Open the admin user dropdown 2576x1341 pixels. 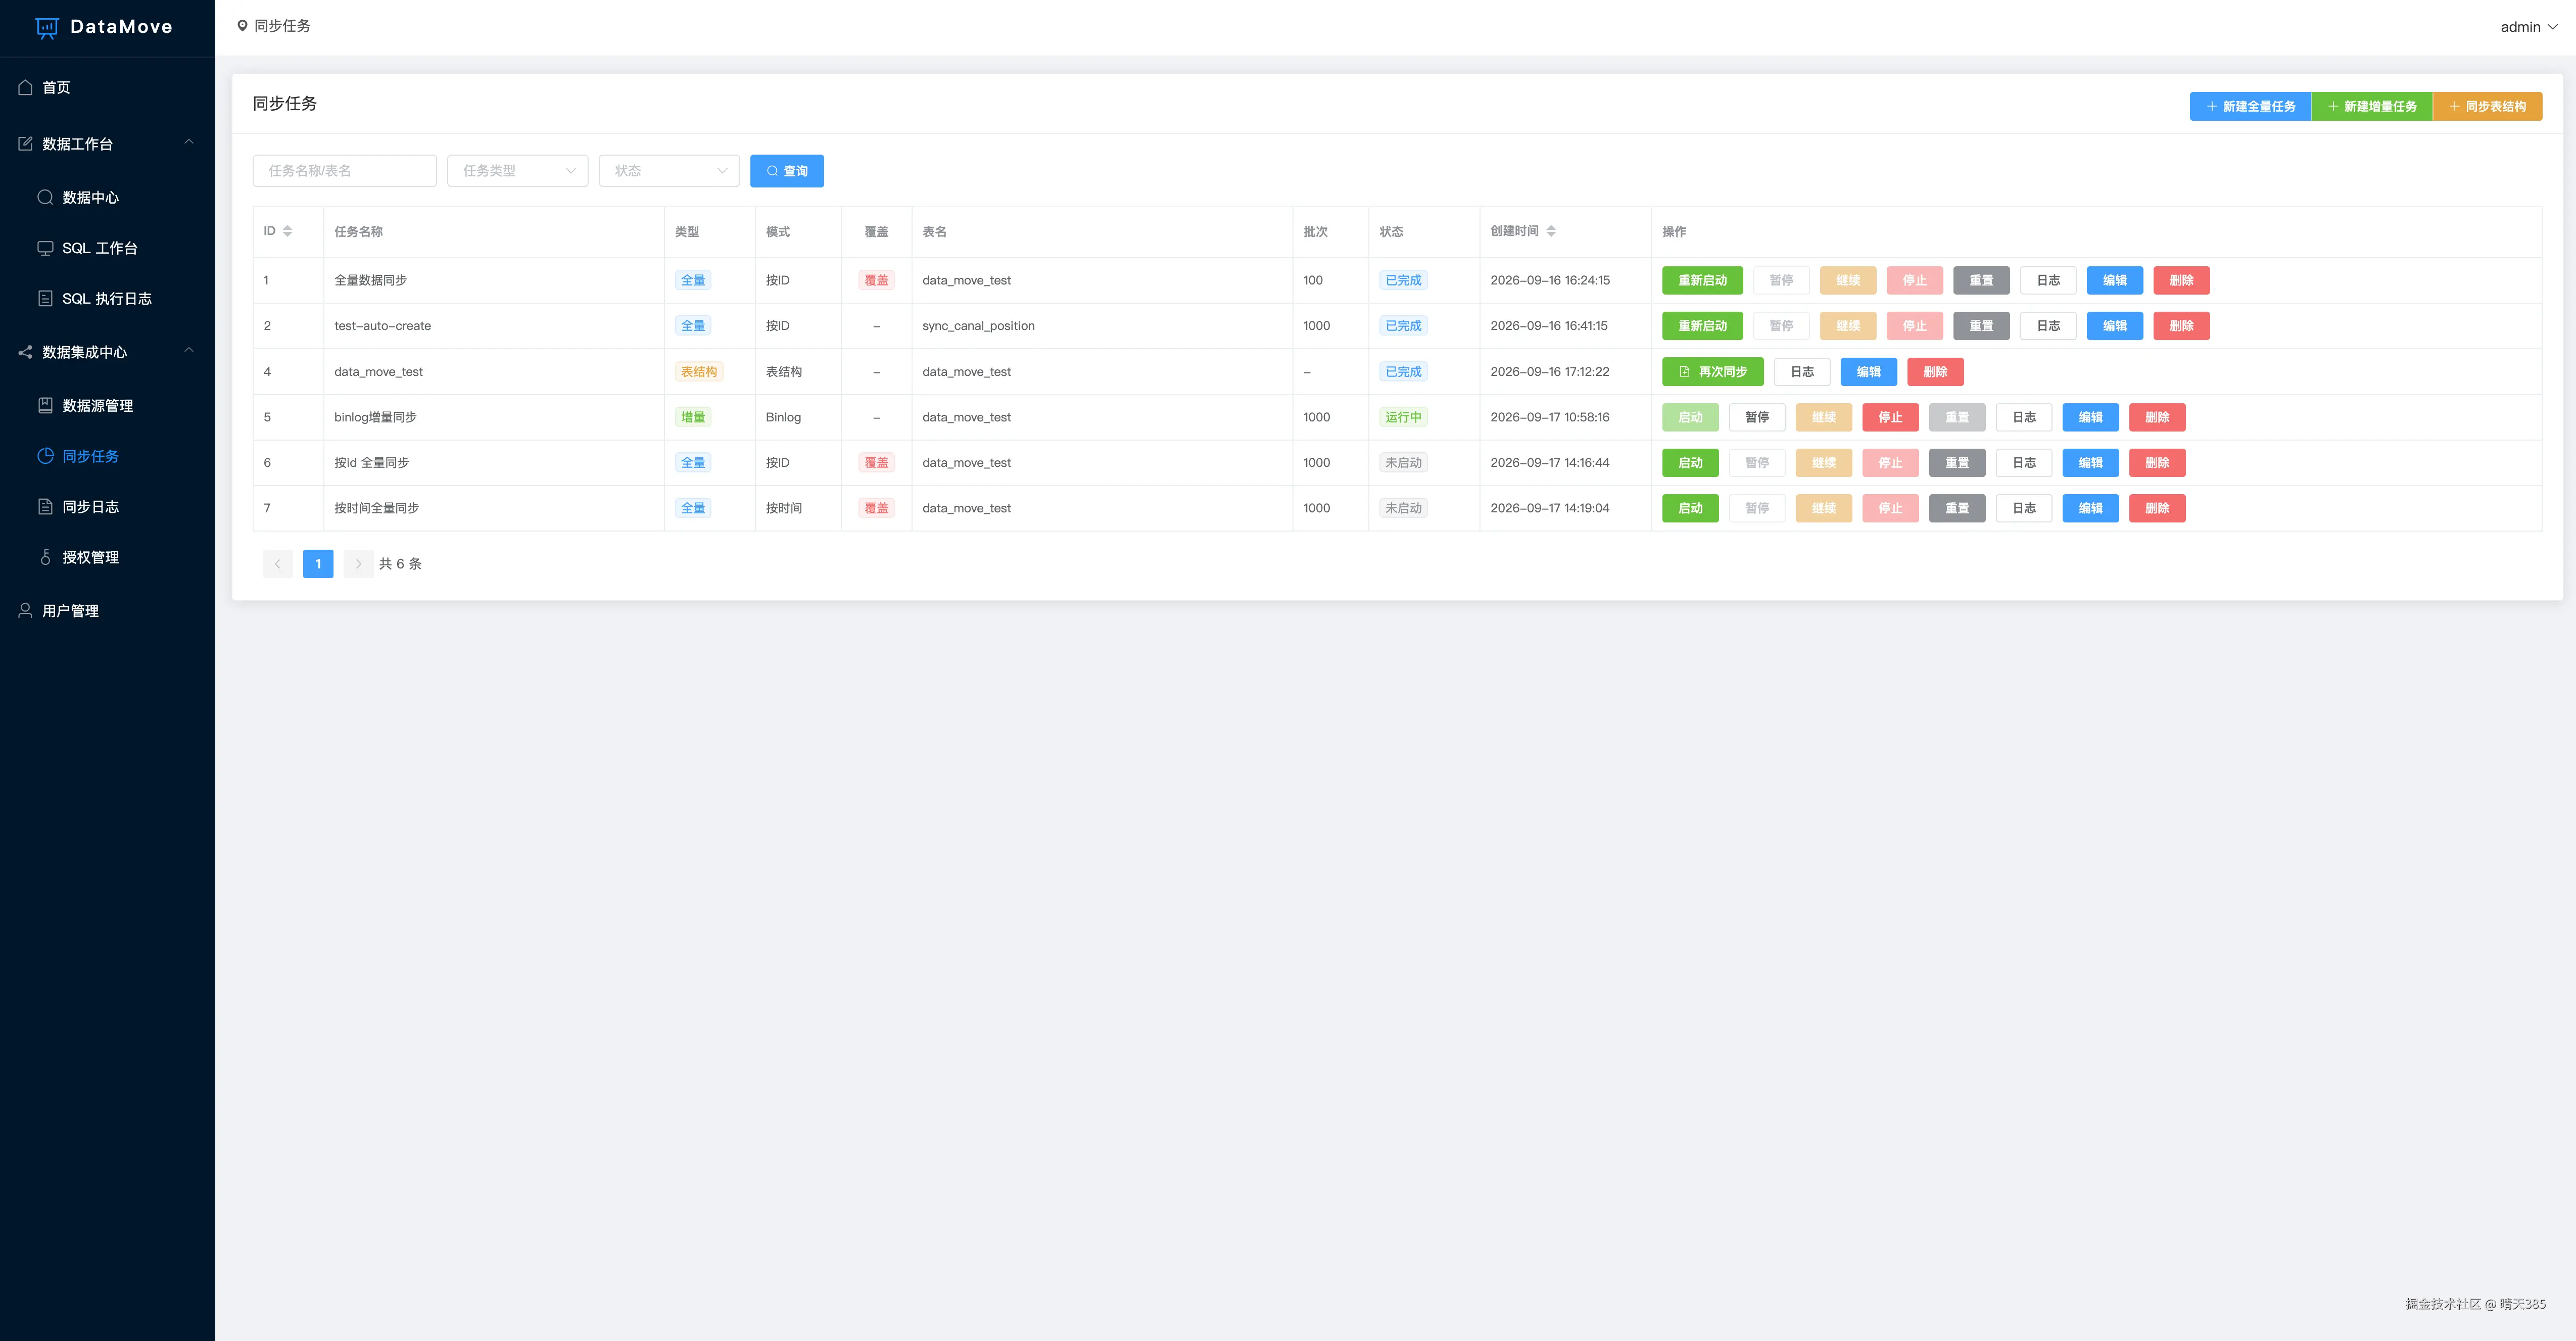tap(2529, 27)
